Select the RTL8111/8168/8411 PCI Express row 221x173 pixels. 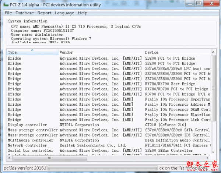point(109,145)
